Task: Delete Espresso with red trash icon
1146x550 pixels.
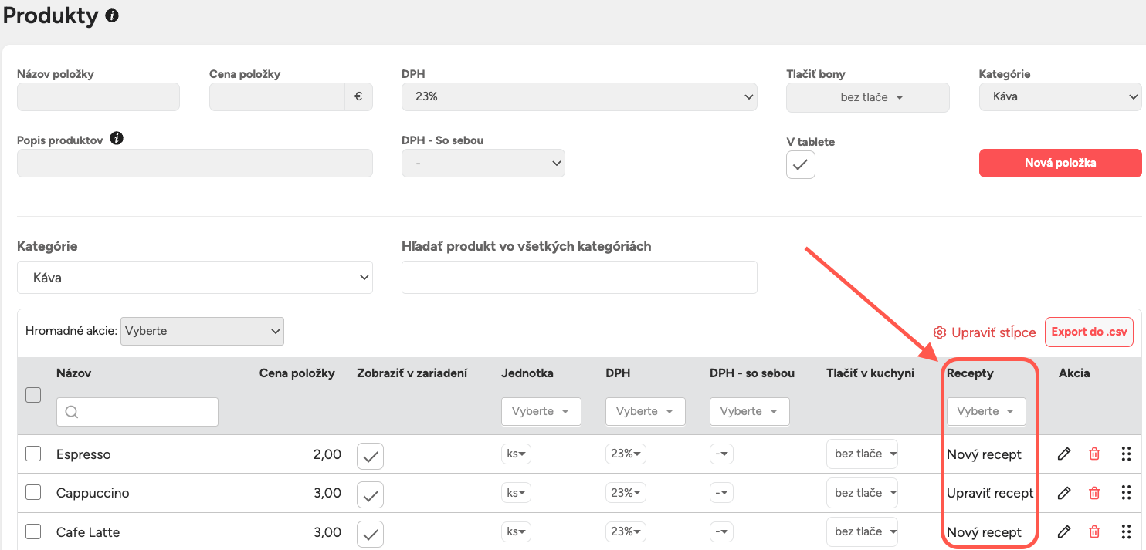Action: coord(1094,454)
